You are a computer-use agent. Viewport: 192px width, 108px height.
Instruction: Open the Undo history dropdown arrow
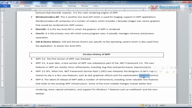13,2
